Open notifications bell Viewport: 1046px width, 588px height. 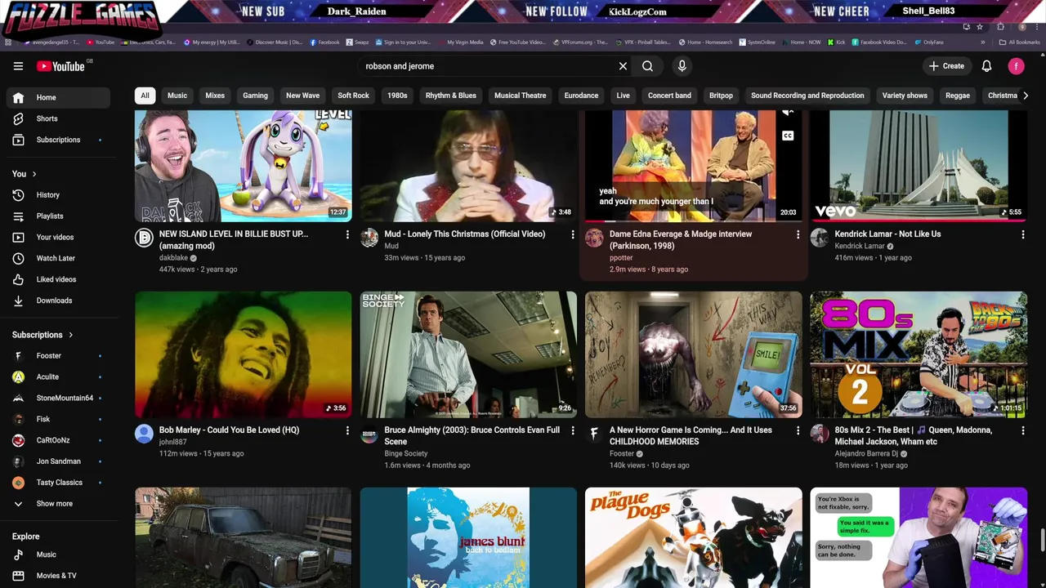(986, 66)
